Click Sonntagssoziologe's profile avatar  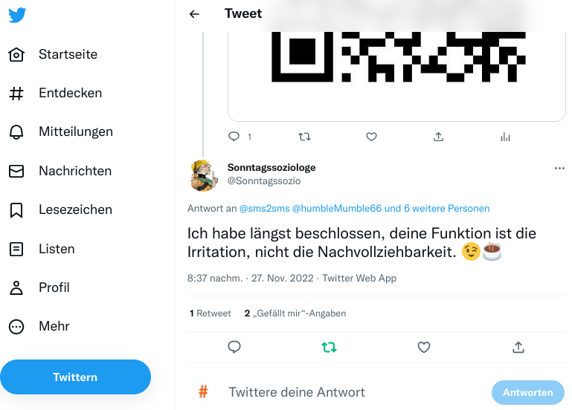tap(204, 175)
